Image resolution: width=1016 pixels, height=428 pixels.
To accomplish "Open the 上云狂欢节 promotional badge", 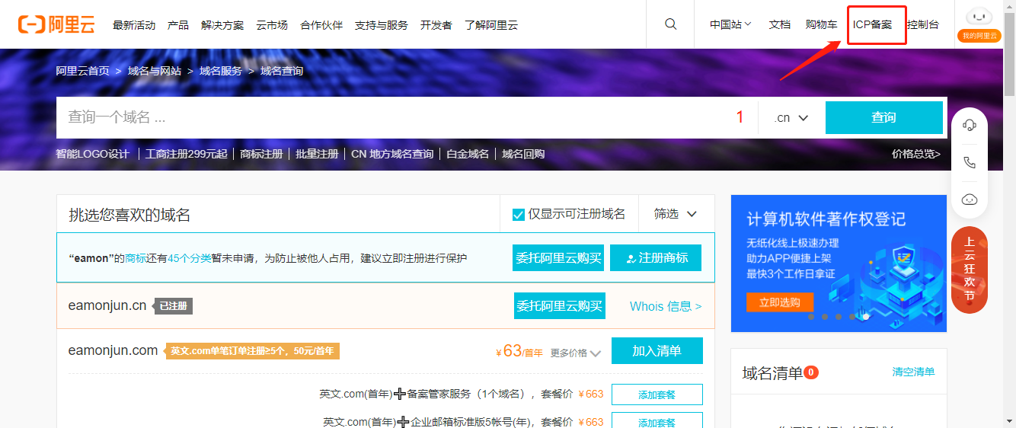I will (970, 270).
